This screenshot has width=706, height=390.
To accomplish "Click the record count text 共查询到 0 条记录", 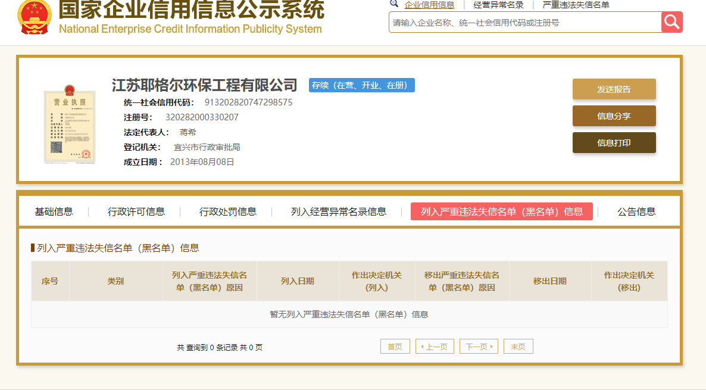I will [207, 347].
